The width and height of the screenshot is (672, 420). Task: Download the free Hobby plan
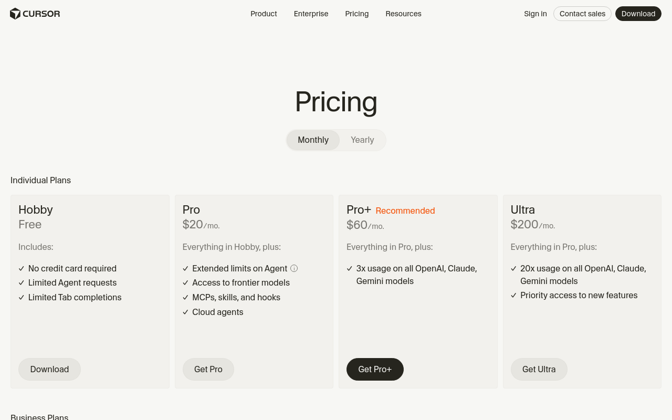pos(49,369)
